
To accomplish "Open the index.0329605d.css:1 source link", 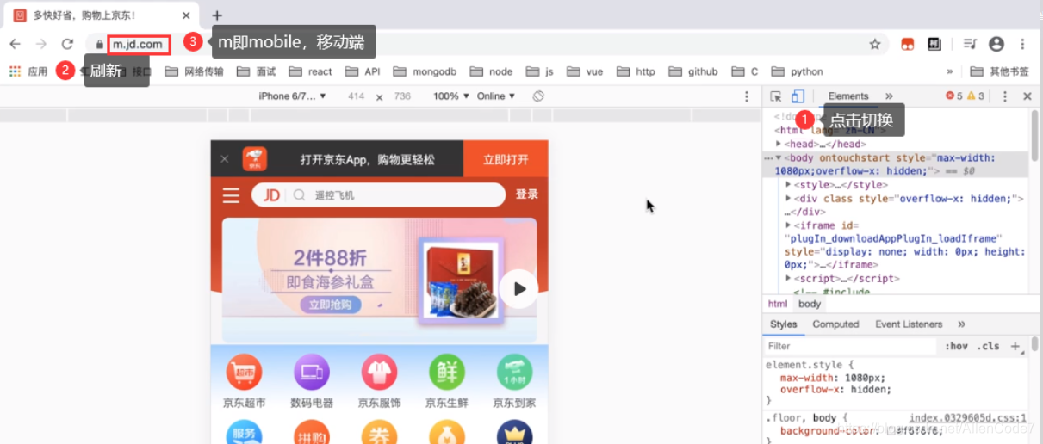I will pyautogui.click(x=968, y=417).
